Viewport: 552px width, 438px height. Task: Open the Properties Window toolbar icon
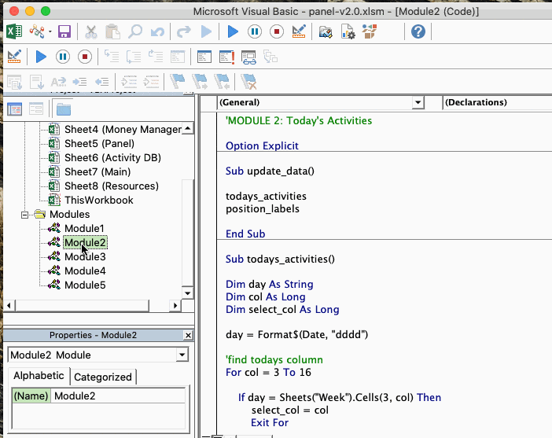click(348, 31)
